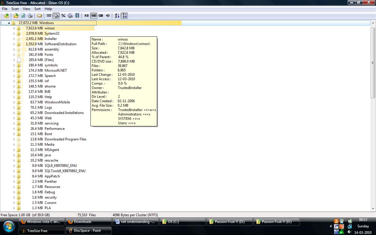Switch size unit to KB
This screenshot has height=235, width=376.
[87, 16]
